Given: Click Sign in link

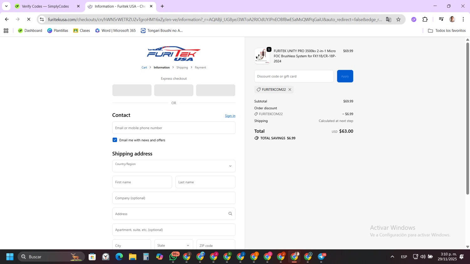Looking at the screenshot, I should coord(230,116).
